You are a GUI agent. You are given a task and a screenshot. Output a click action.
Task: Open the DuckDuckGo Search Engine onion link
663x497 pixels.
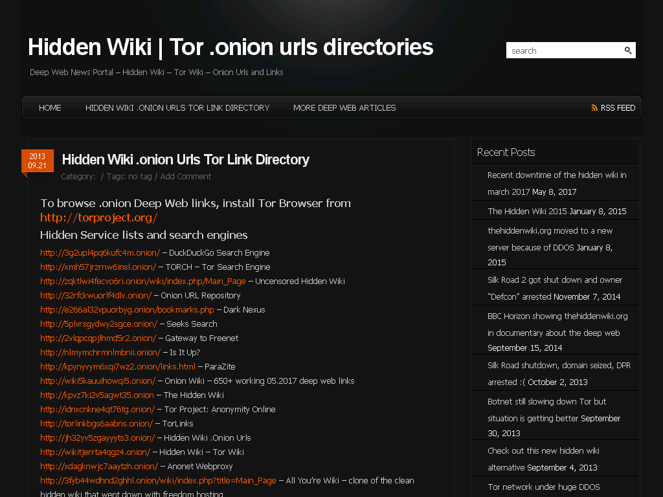[x=100, y=253]
